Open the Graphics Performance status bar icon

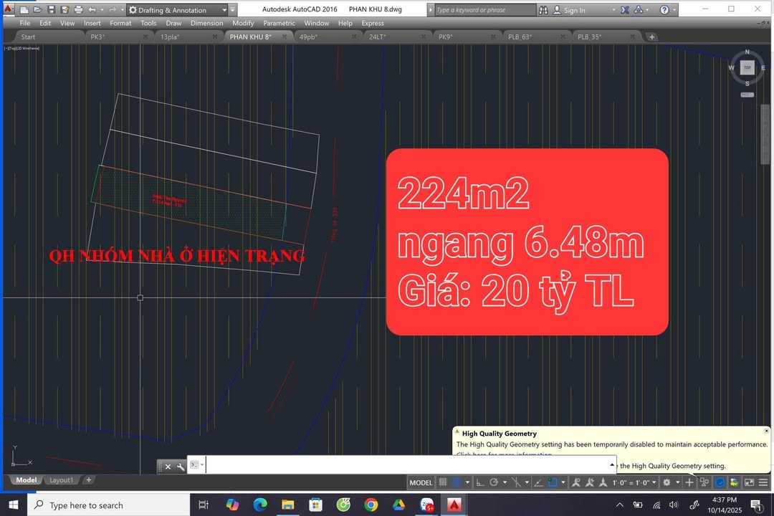[720, 482]
